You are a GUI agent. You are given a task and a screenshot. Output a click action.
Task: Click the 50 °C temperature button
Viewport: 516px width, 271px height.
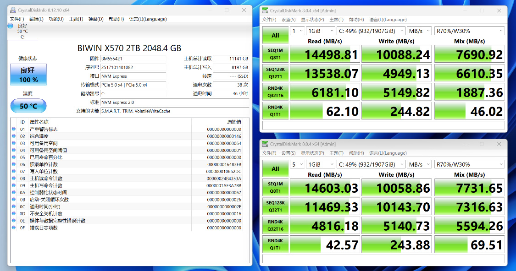click(x=28, y=106)
